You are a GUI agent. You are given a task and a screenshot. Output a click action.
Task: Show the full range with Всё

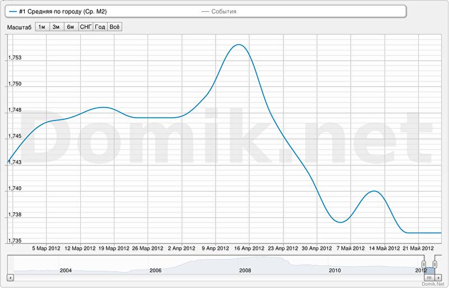tap(114, 27)
